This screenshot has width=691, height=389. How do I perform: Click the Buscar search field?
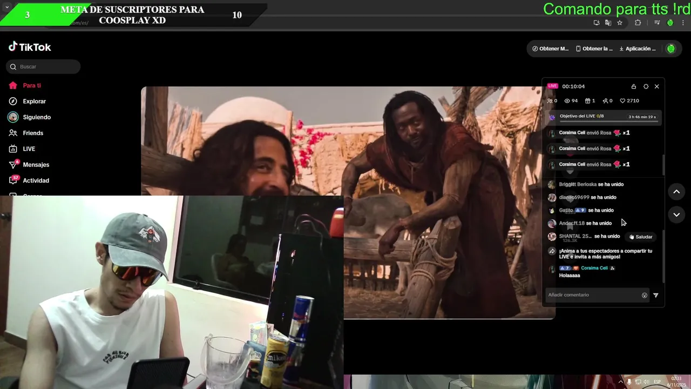point(43,66)
